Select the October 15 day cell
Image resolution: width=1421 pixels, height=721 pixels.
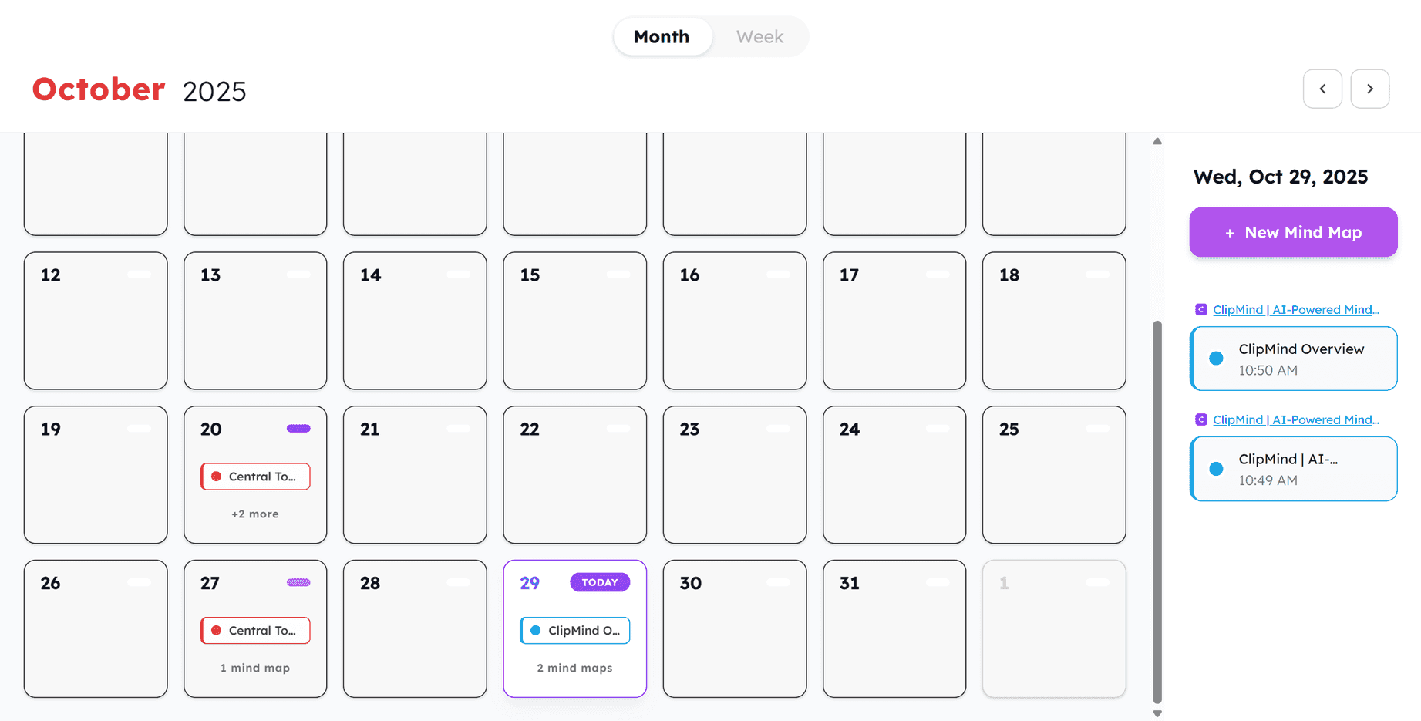click(574, 321)
